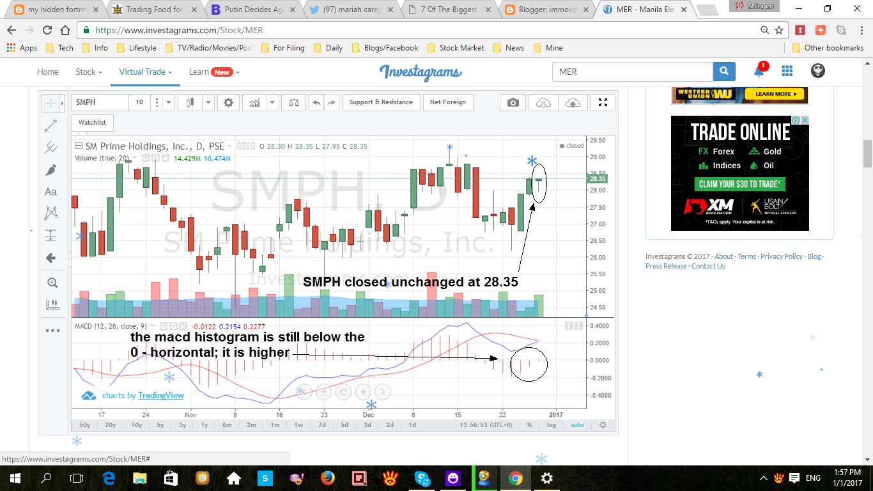Screen dimensions: 873x491
Task: Open the Virtual Trade menu
Action: pyautogui.click(x=141, y=72)
